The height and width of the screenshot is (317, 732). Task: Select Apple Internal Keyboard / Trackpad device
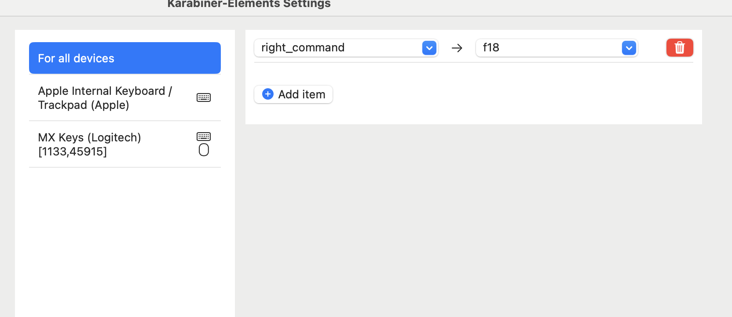pos(125,97)
